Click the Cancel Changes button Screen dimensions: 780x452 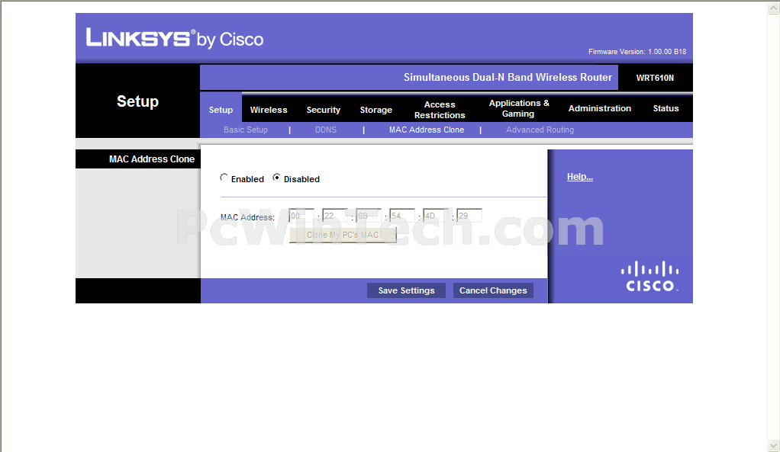(x=493, y=290)
